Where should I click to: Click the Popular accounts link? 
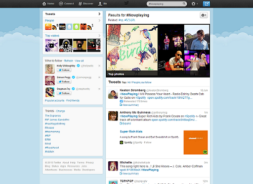(55, 100)
